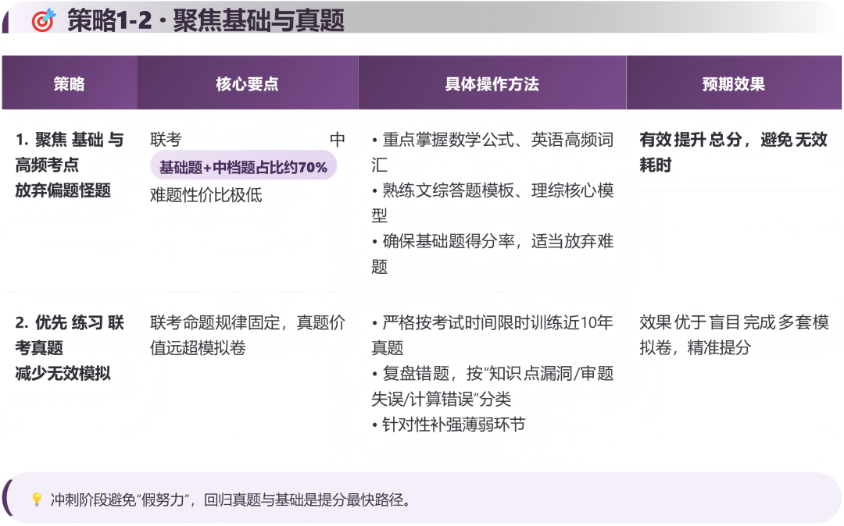Select the slide title 策略1-2 · 聚焦基础与真题
The height and width of the screenshot is (526, 844).
[206, 21]
